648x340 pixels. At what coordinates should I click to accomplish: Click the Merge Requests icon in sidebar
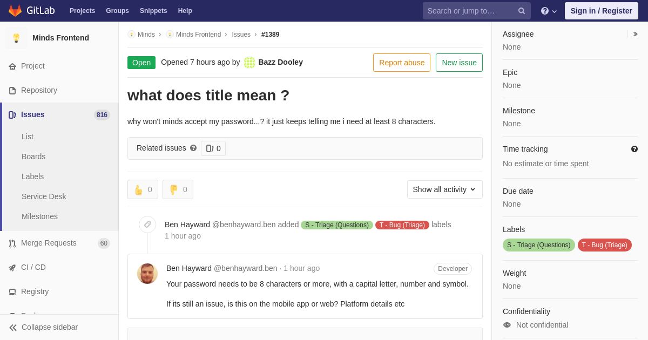[x=12, y=243]
